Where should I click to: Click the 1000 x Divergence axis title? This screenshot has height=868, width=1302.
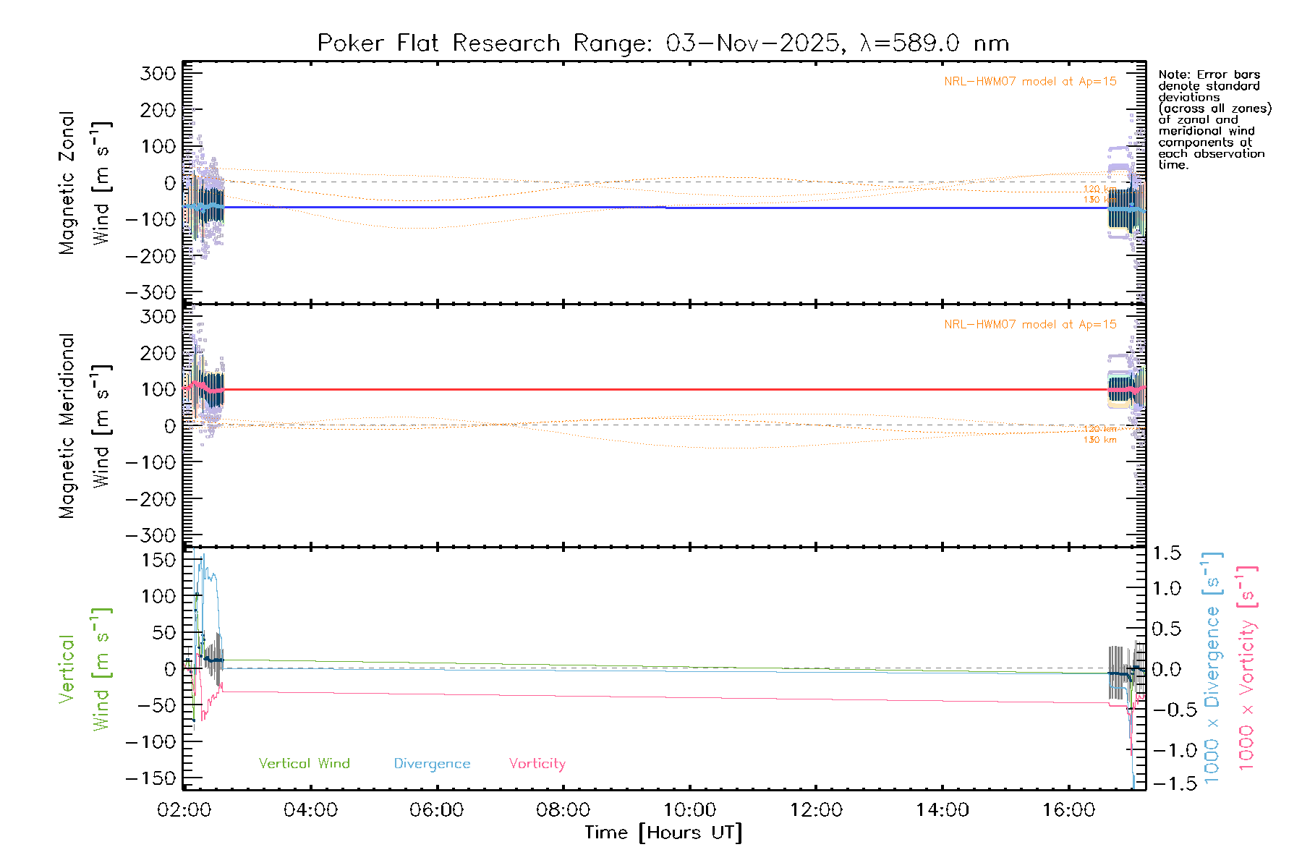click(1212, 669)
